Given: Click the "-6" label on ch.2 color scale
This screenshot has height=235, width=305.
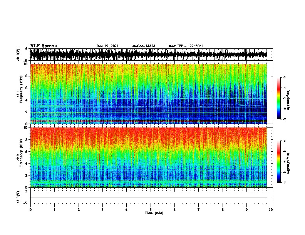Looking at the screenshot, I should coord(284,172).
